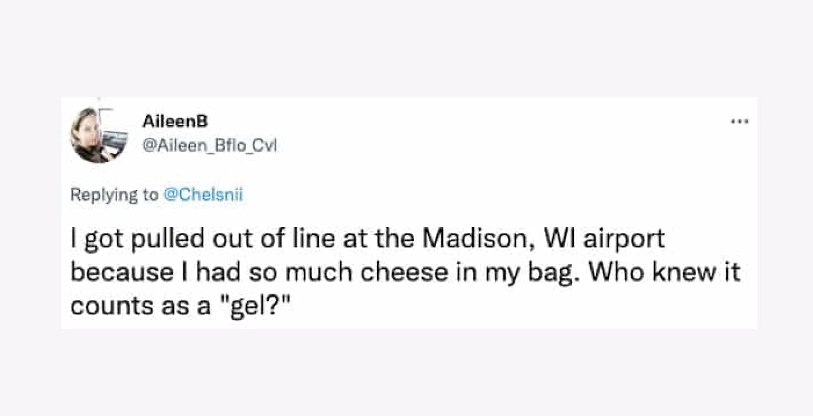Click the word "Who" in the tweet
Screen dimensions: 813x416
(617, 273)
